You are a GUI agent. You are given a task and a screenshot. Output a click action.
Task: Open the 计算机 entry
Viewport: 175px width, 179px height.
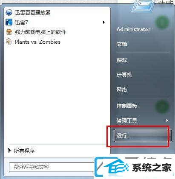[124, 75]
